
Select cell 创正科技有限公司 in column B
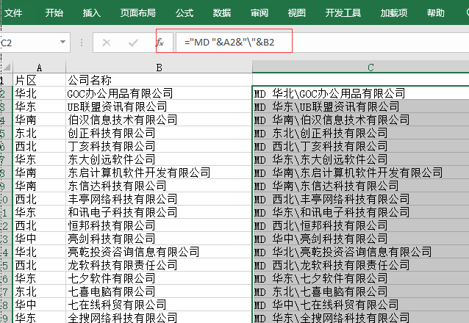[x=159, y=133]
